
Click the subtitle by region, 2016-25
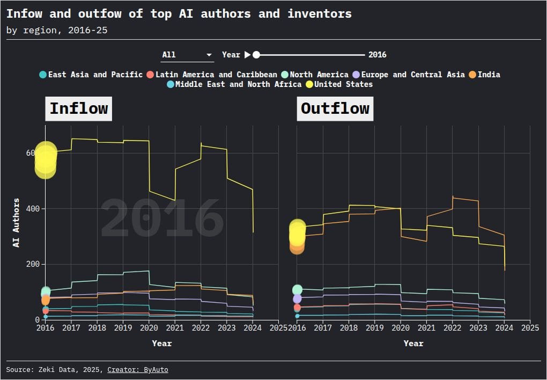pyautogui.click(x=57, y=31)
